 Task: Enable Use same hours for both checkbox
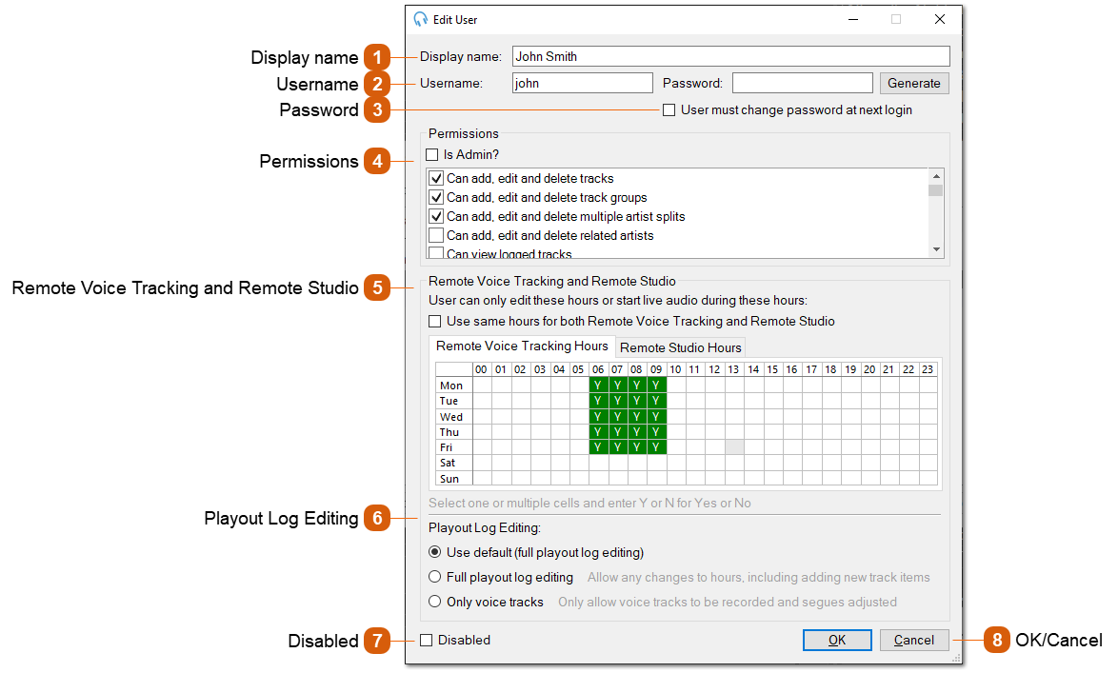coord(435,321)
